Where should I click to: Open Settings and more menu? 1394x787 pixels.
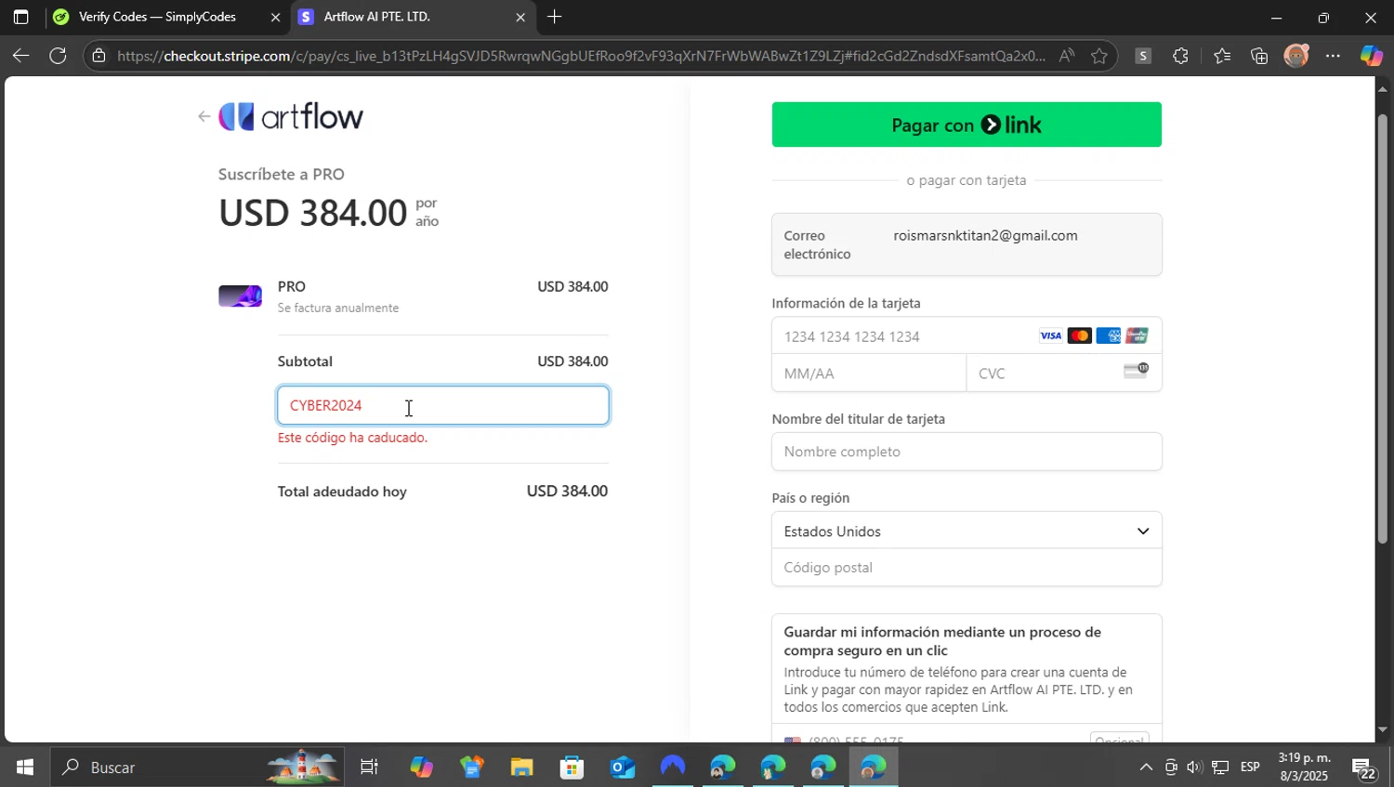(x=1333, y=56)
